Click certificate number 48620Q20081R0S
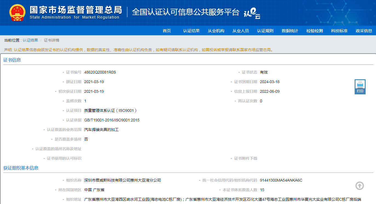Image resolution: width=376 pixels, height=204 pixels. point(100,72)
